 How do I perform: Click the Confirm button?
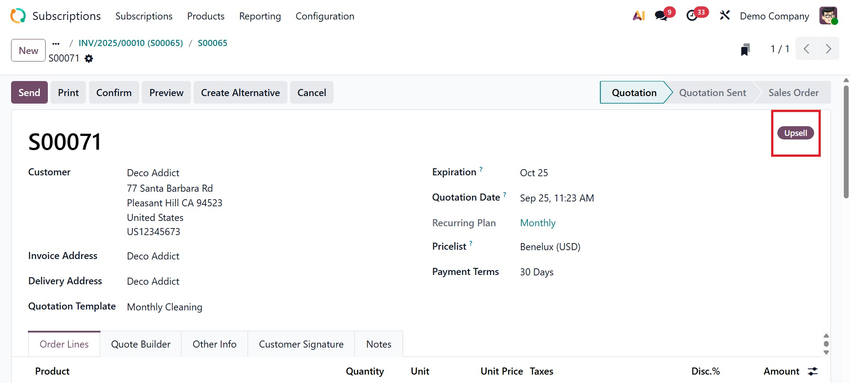point(114,93)
